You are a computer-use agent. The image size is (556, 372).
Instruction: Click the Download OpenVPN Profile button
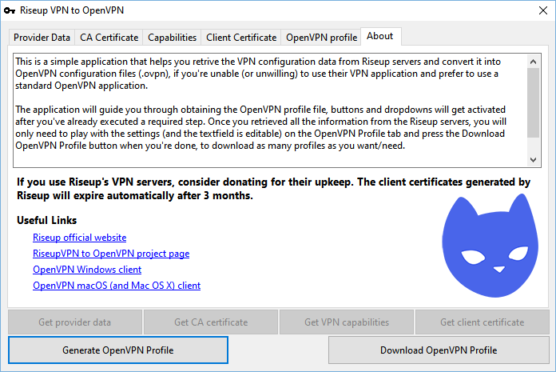[439, 350]
